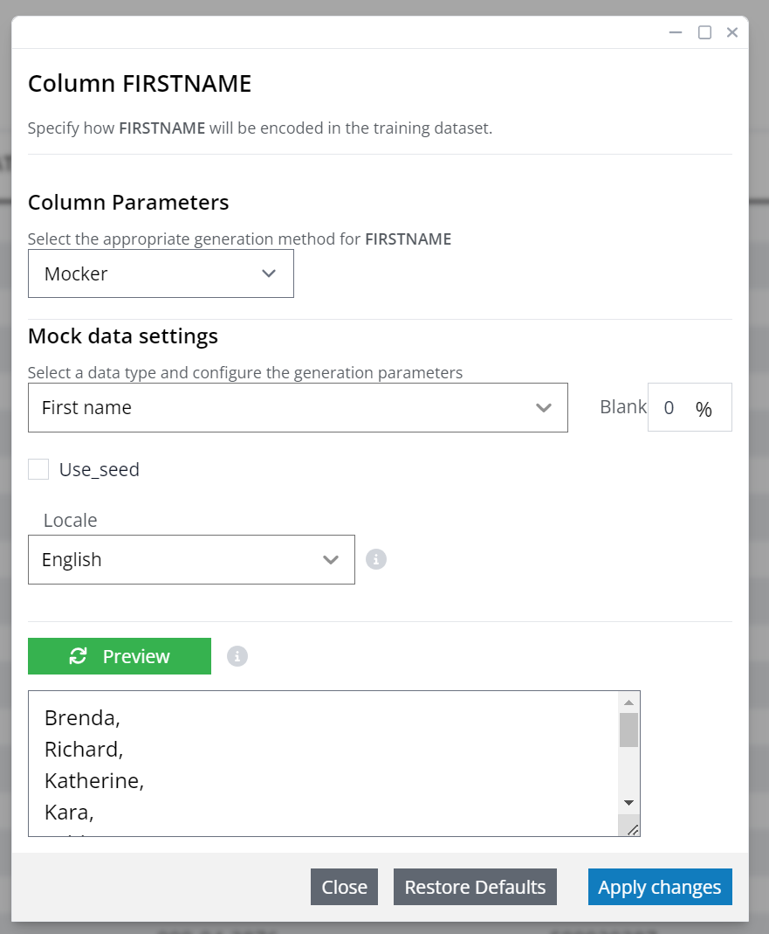Close dialog with the X icon

point(732,32)
